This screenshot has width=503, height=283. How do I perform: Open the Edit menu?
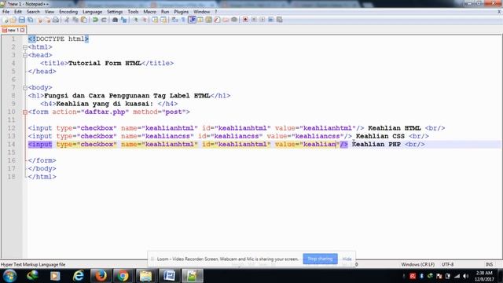click(18, 12)
